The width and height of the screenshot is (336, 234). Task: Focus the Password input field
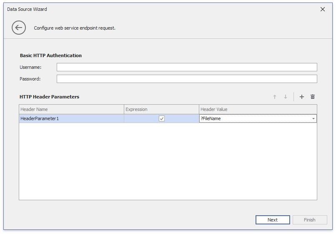187,79
